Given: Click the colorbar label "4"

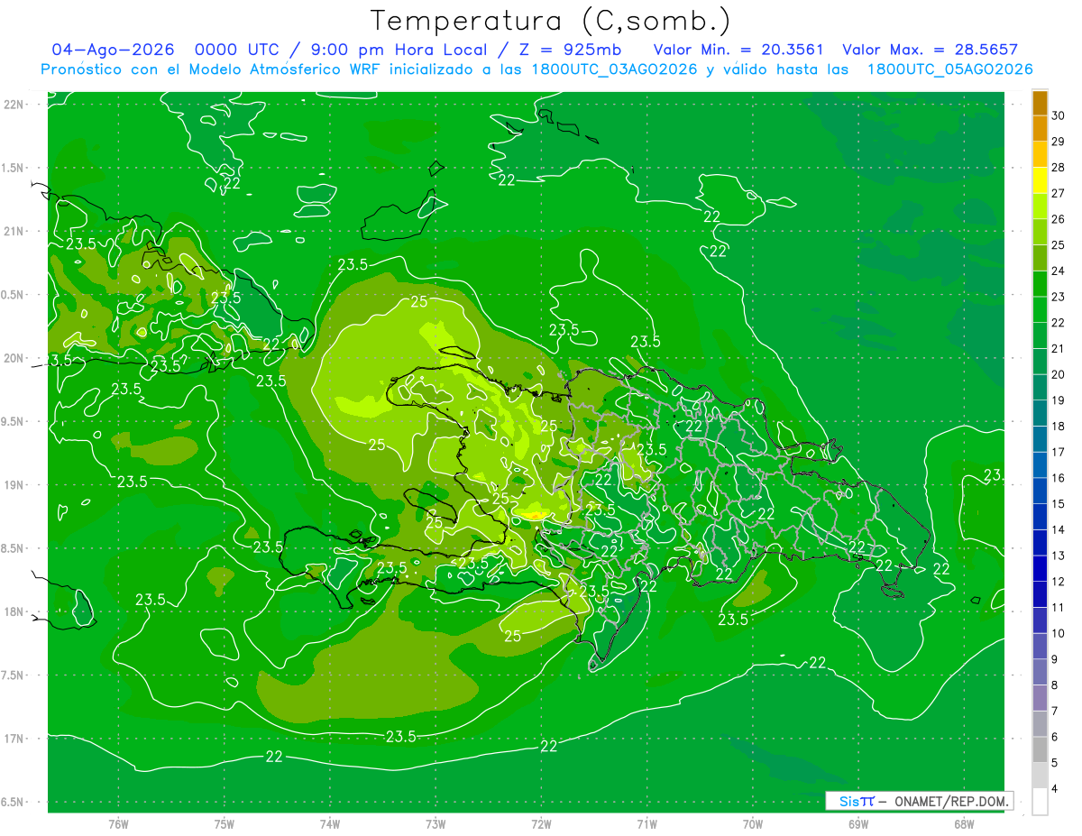Looking at the screenshot, I should coord(1055,789).
